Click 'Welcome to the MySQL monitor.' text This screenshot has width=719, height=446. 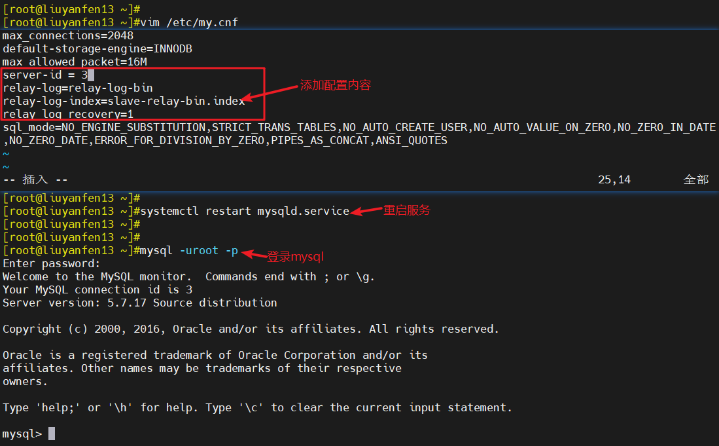coord(97,276)
